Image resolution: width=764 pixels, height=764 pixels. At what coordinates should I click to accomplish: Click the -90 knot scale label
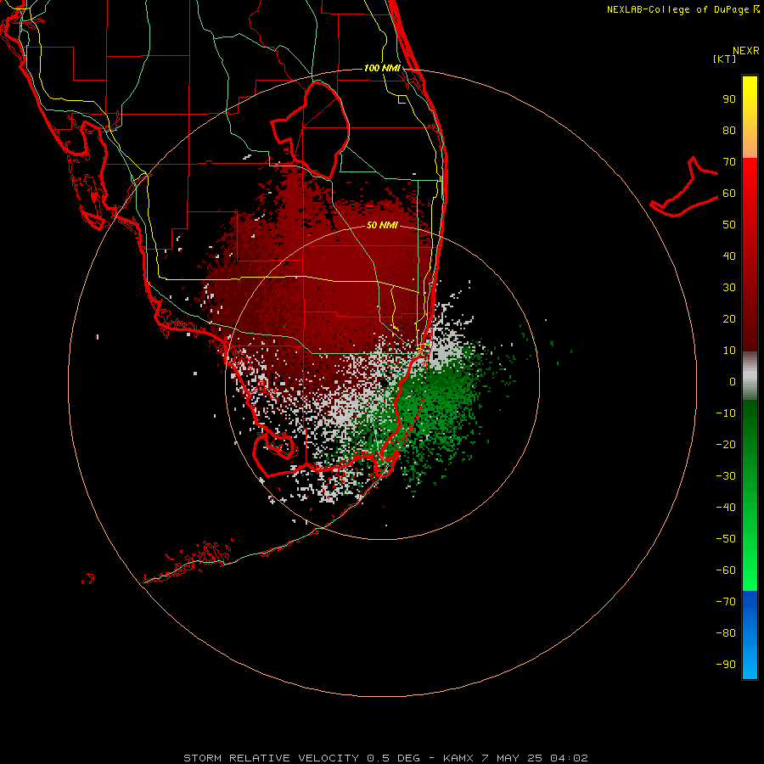[x=726, y=664]
